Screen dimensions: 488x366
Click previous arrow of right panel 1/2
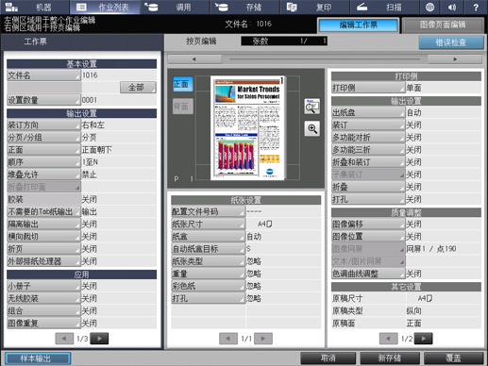(x=389, y=339)
